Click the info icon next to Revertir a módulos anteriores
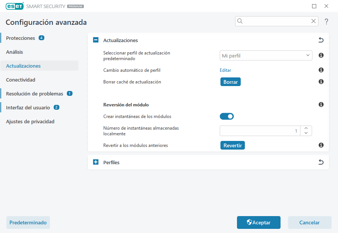The width and height of the screenshot is (338, 233). 321,145
